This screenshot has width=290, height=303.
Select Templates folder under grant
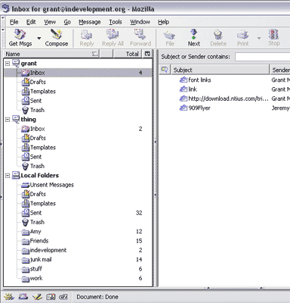(x=78, y=92)
